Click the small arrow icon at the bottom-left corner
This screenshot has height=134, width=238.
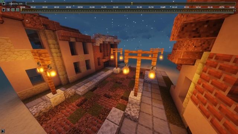pos(3,131)
